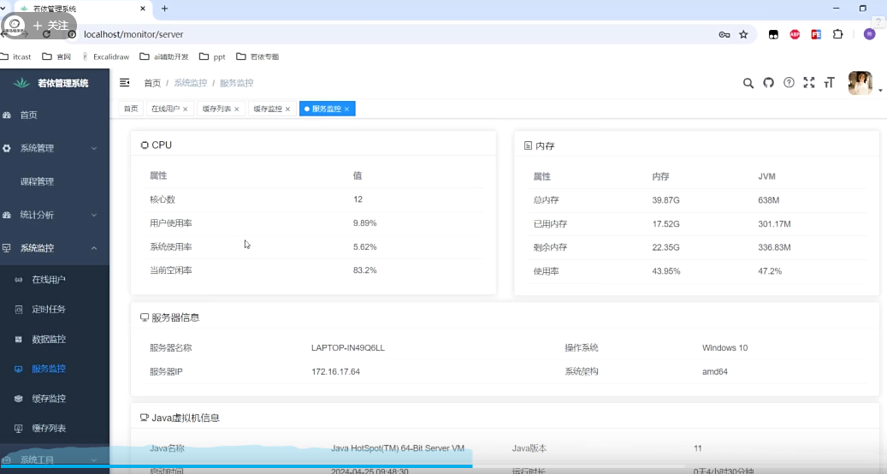Expand the 系统工具 sidebar menu
Screen dimensions: 887x474
tap(55, 459)
